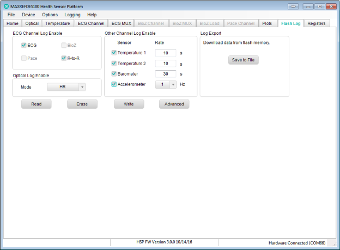Open the Logging menu

(x=72, y=15)
